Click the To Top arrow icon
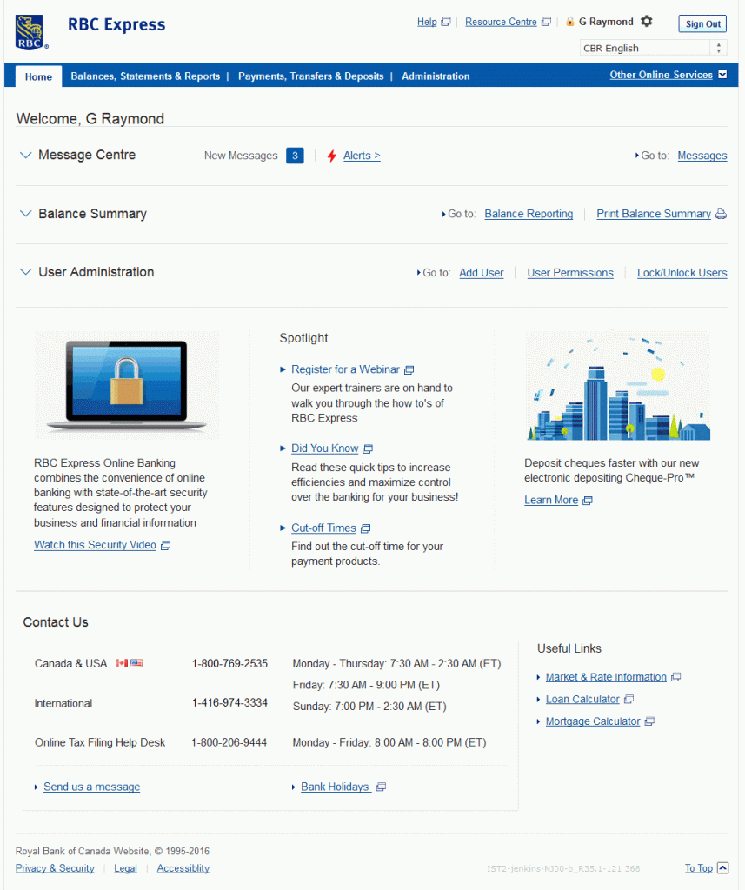 coord(723,867)
